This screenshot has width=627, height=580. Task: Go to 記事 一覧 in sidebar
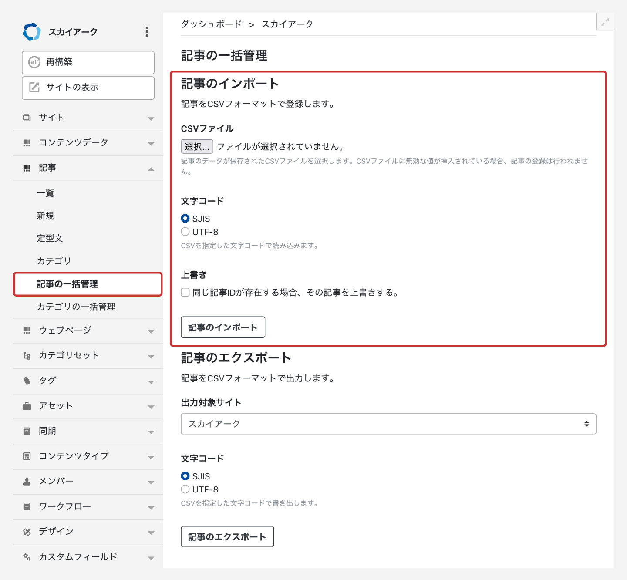[x=46, y=193]
